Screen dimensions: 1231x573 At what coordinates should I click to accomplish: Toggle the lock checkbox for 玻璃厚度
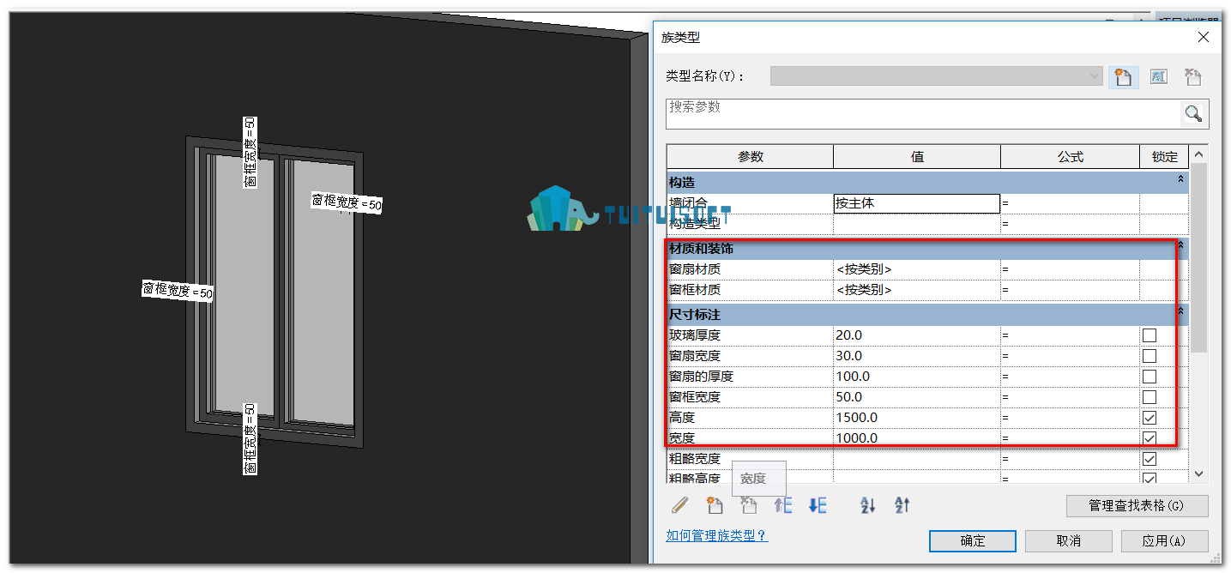coord(1150,335)
